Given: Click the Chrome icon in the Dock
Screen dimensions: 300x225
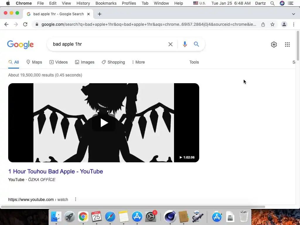Looking at the screenshot, I should pos(83,217).
